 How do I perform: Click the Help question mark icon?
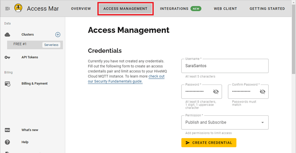coord(7,142)
